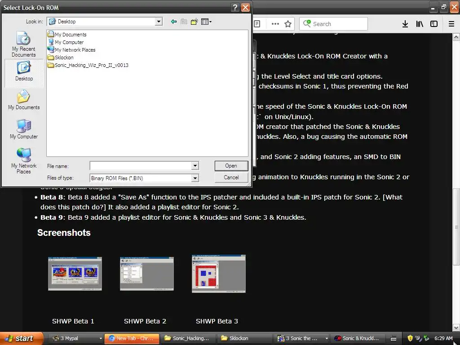Select Sonic_Hacking_Wiz_Pro_II_v0013 folder
Screen dimensions: 460x345
point(88,65)
